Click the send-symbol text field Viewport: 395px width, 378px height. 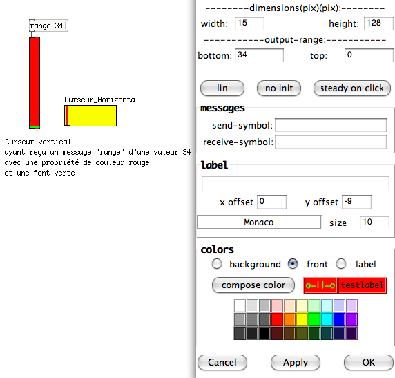tap(331, 125)
